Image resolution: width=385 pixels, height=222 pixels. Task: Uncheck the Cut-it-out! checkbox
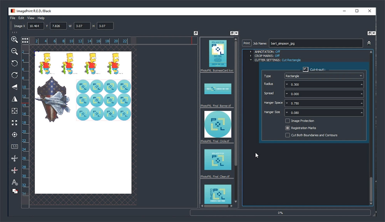point(305,69)
